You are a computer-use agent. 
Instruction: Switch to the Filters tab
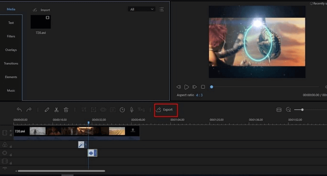pyautogui.click(x=11, y=37)
